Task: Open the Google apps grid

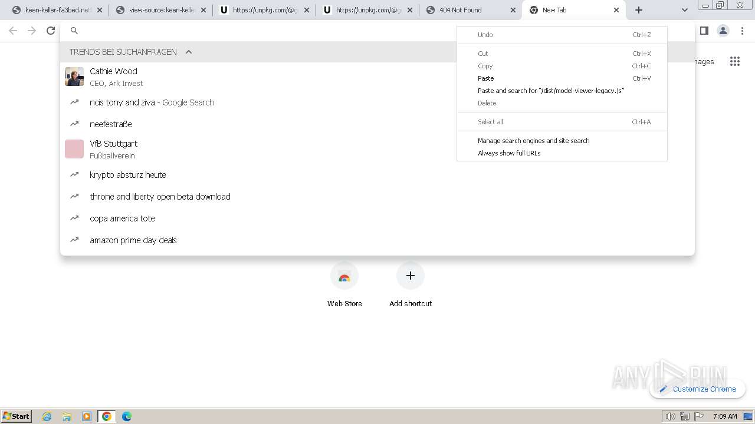Action: (x=734, y=61)
